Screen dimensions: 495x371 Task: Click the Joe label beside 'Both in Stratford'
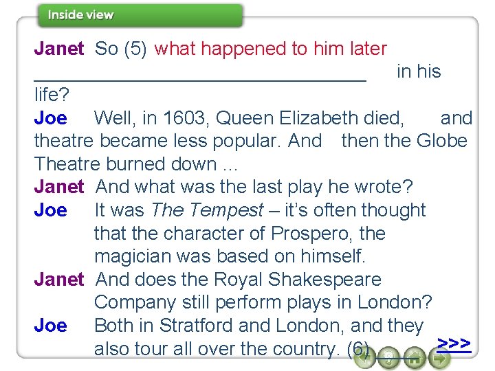pyautogui.click(x=50, y=326)
